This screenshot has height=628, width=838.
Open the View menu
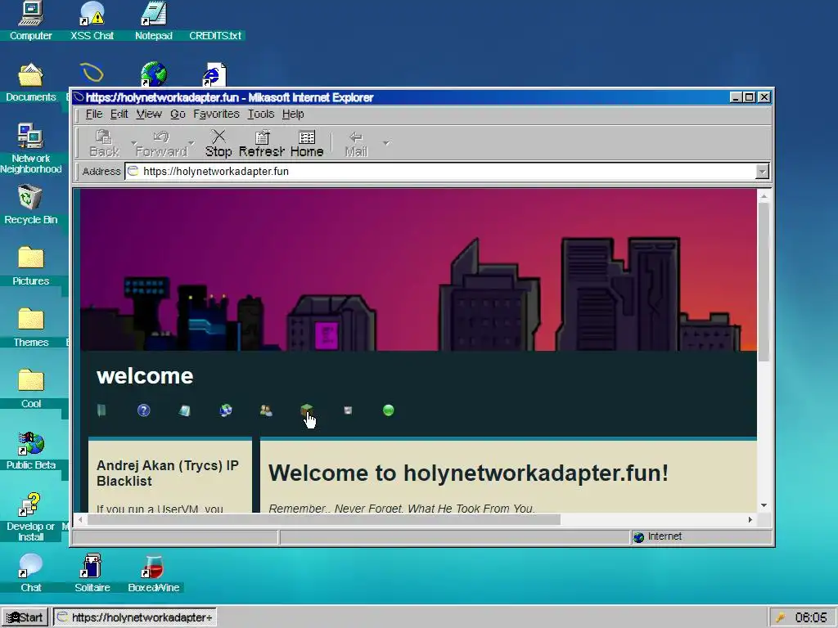point(149,114)
